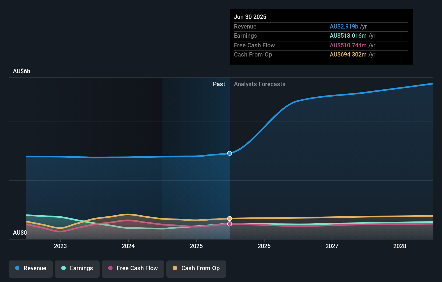The width and height of the screenshot is (442, 282).
Task: Open the Free Cash Flow legend entry
Action: [x=133, y=268]
